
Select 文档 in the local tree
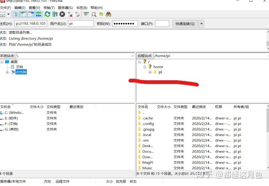coord(19,67)
